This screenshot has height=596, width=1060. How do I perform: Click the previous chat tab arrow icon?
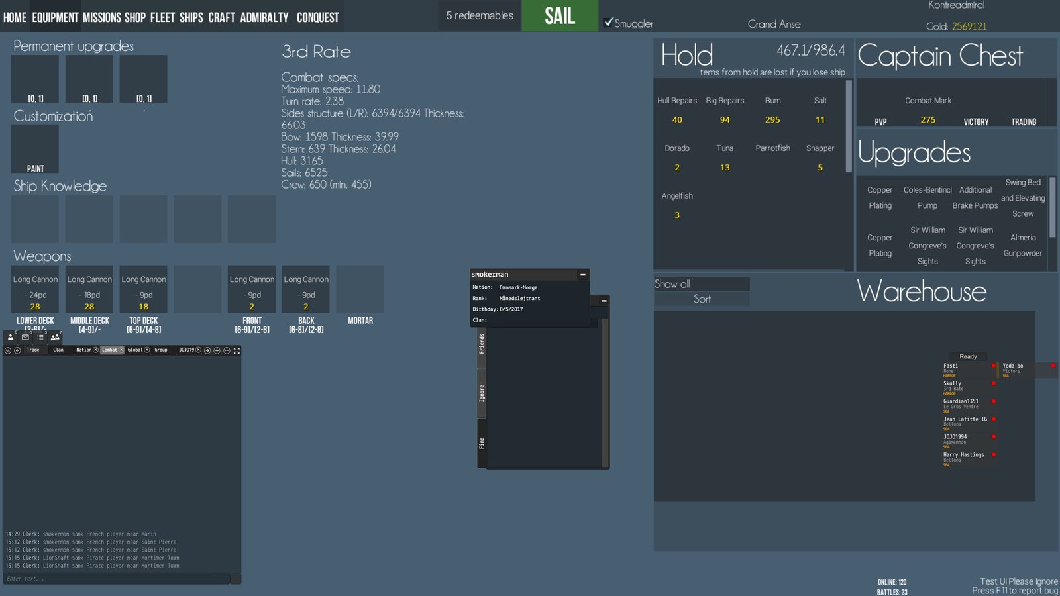tap(17, 350)
